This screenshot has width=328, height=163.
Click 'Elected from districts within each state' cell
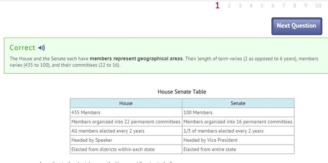(x=126, y=149)
